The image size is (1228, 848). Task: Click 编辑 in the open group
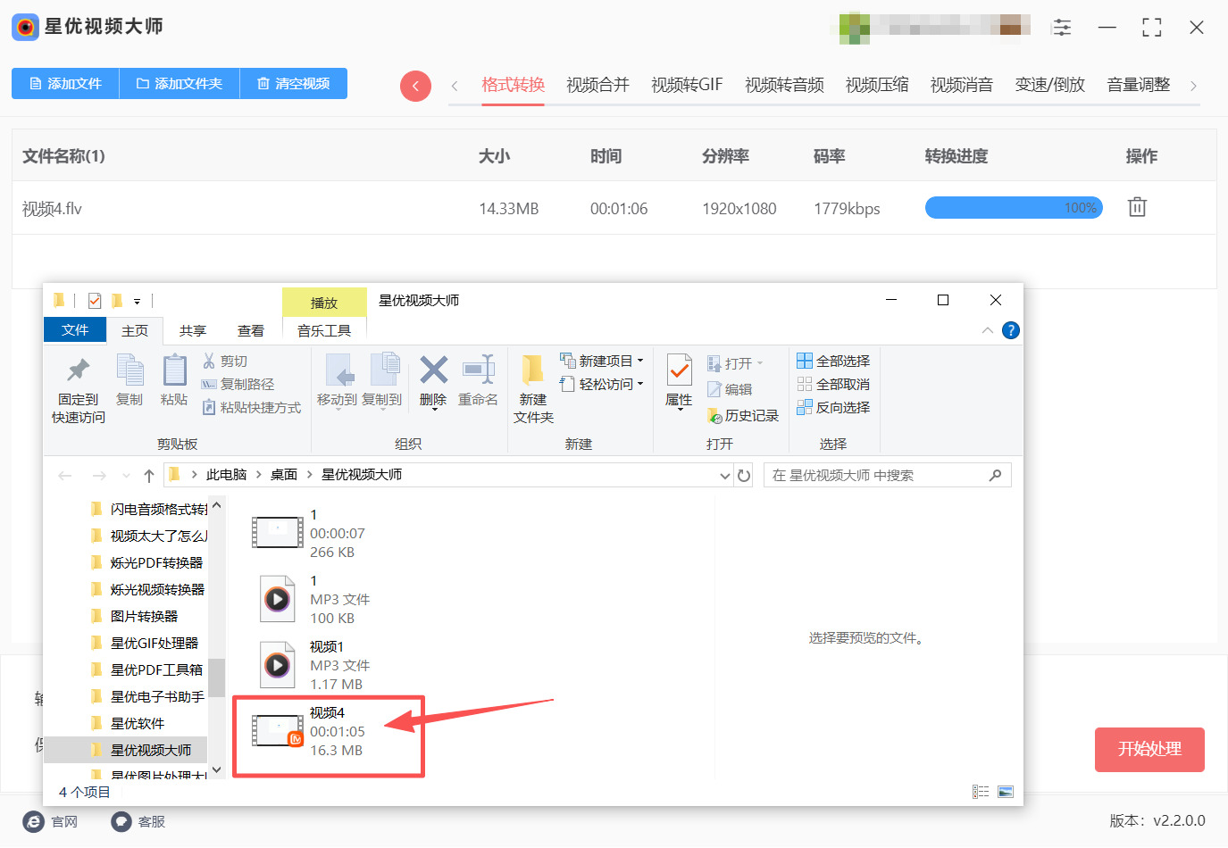coord(730,389)
